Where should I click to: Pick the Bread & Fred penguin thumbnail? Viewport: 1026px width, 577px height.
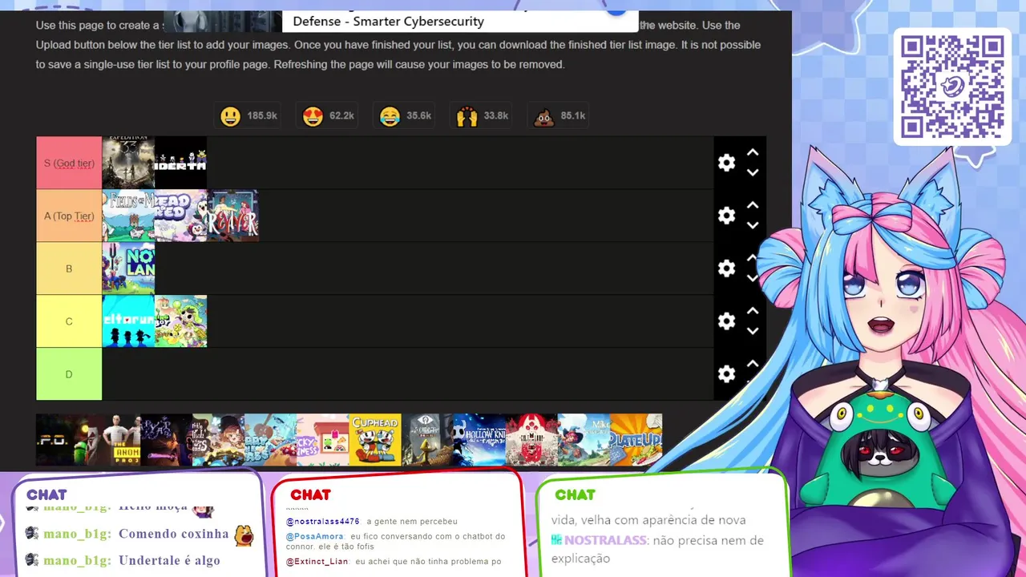pos(180,216)
